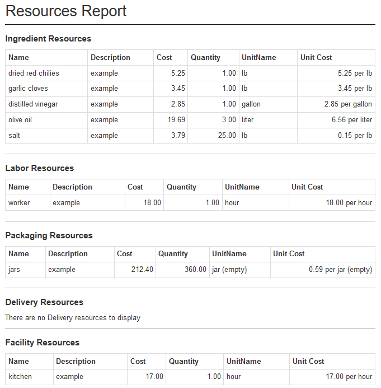Click the no Delivery resources message
Viewport: 381px width, 388px height.
[x=73, y=318]
